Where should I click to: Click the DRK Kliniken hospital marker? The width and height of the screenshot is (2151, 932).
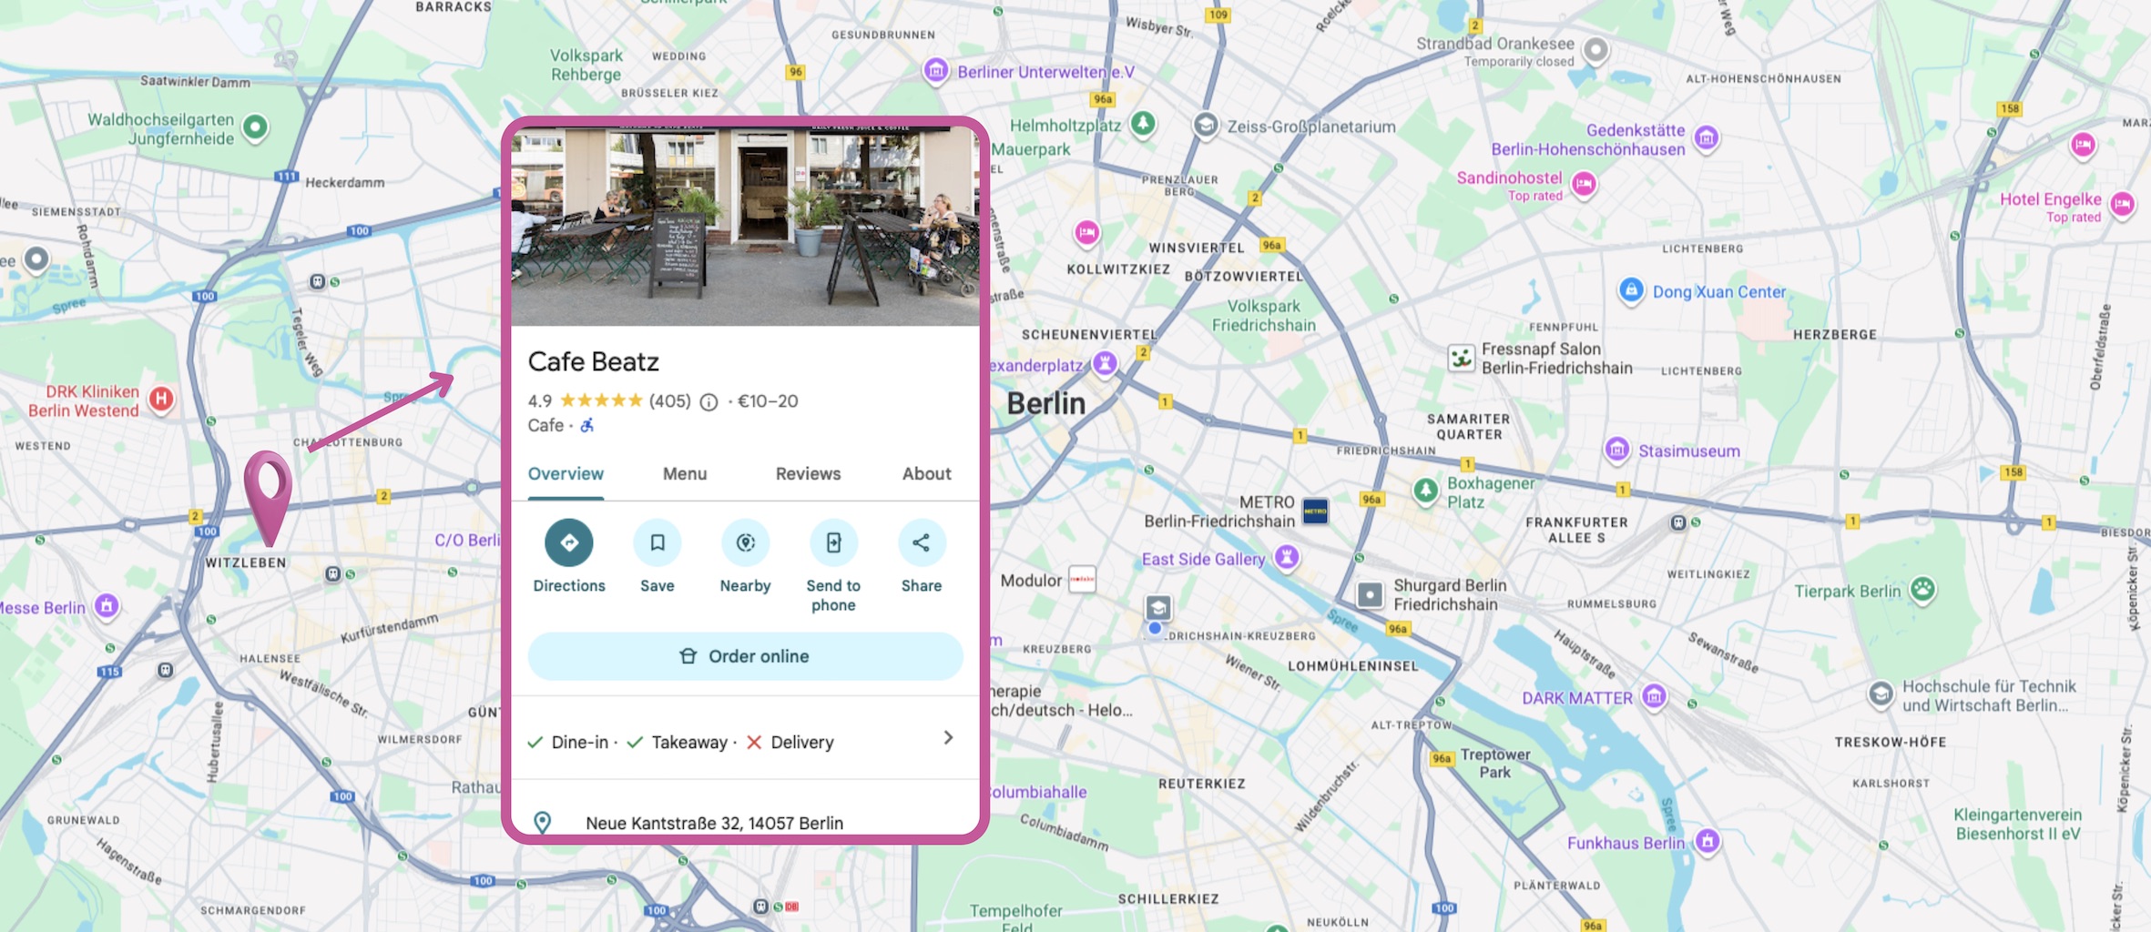161,399
